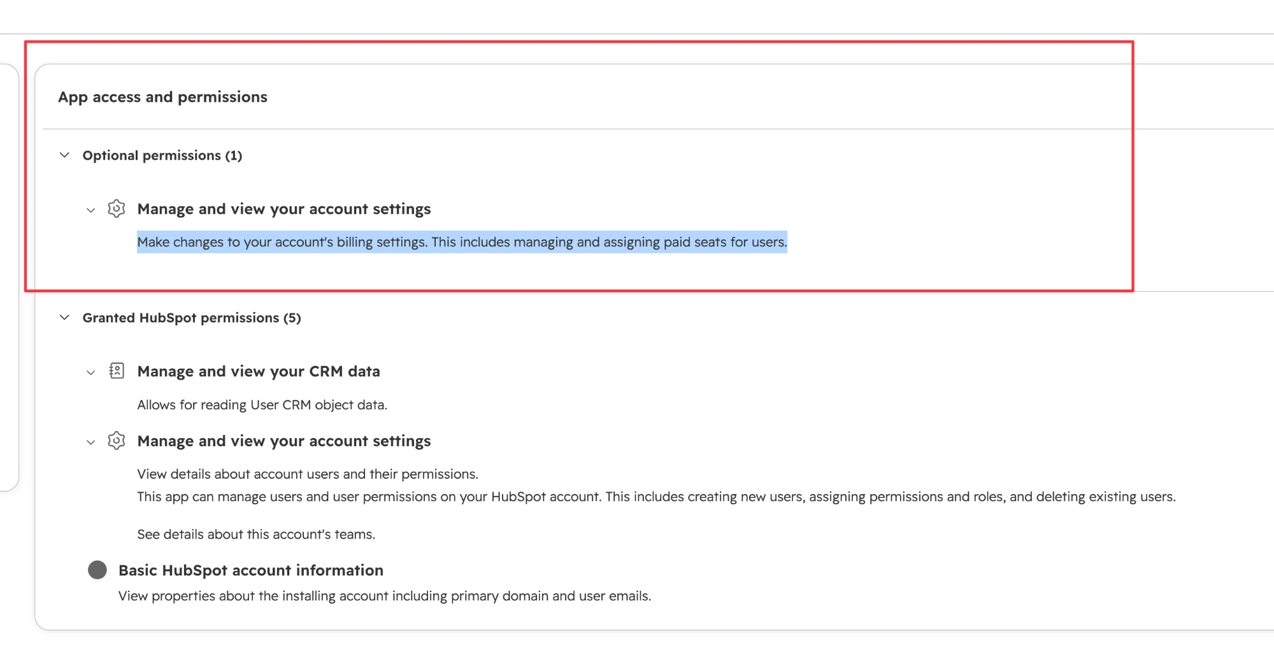
Task: Select the Optional permissions (1) label
Action: click(x=162, y=155)
